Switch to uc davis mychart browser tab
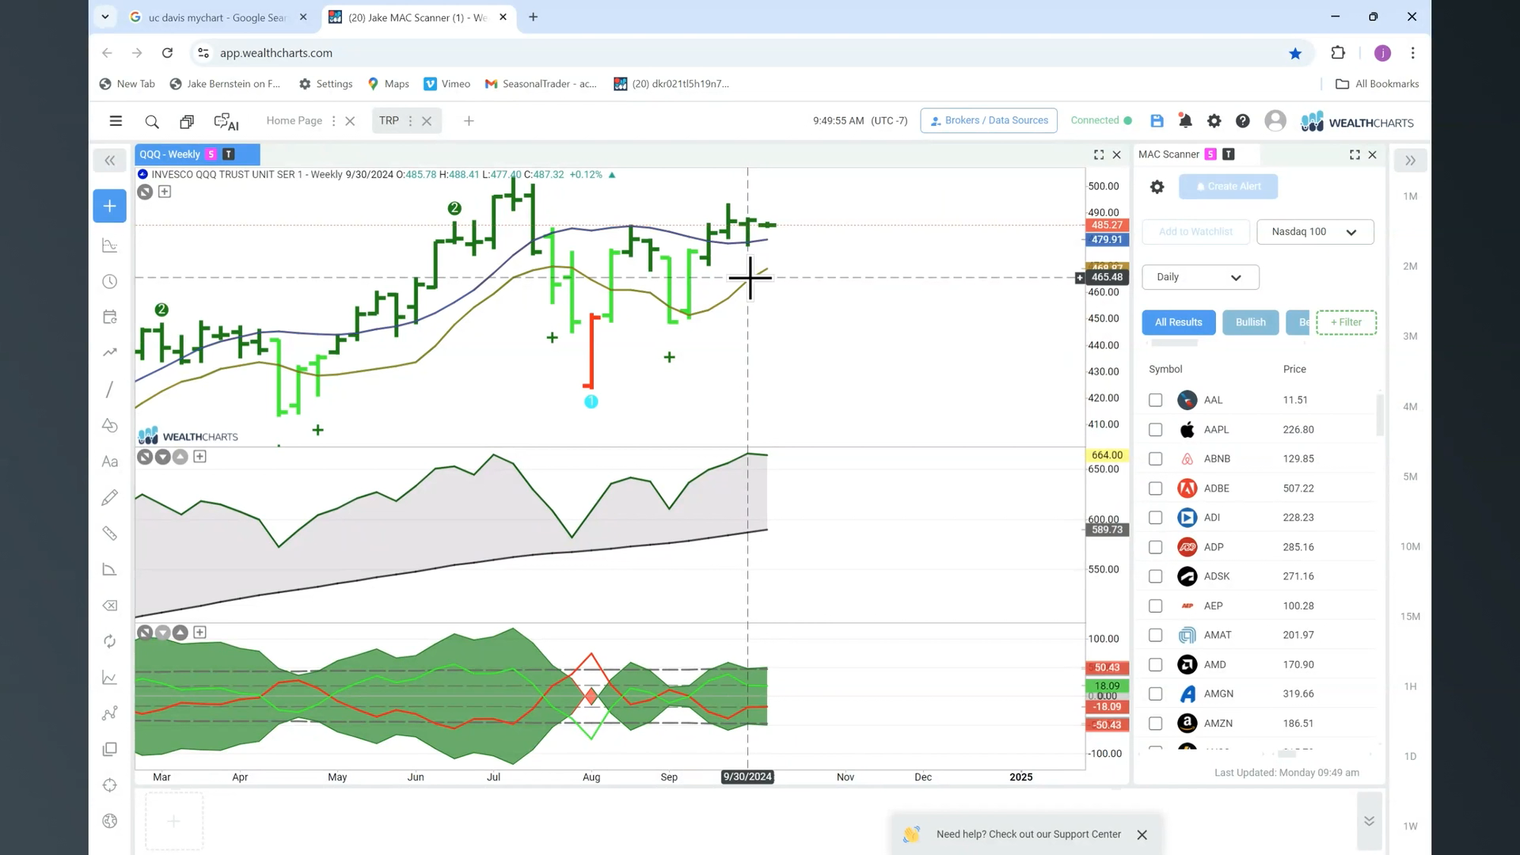 (x=218, y=17)
